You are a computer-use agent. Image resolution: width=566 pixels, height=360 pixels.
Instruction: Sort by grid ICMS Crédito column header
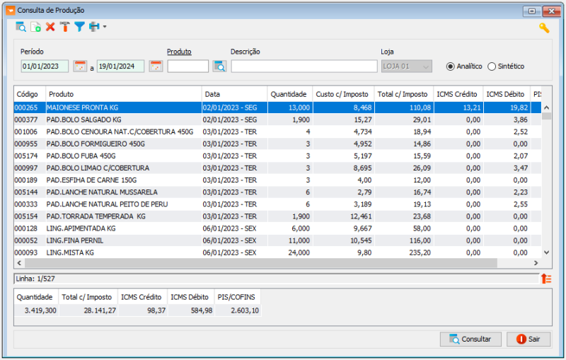click(x=458, y=94)
